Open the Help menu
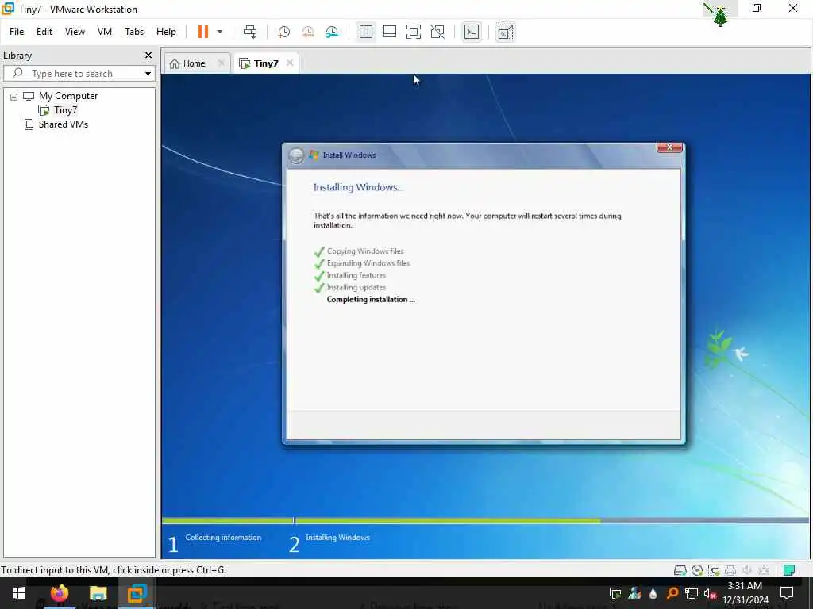The height and width of the screenshot is (609, 813). (166, 32)
